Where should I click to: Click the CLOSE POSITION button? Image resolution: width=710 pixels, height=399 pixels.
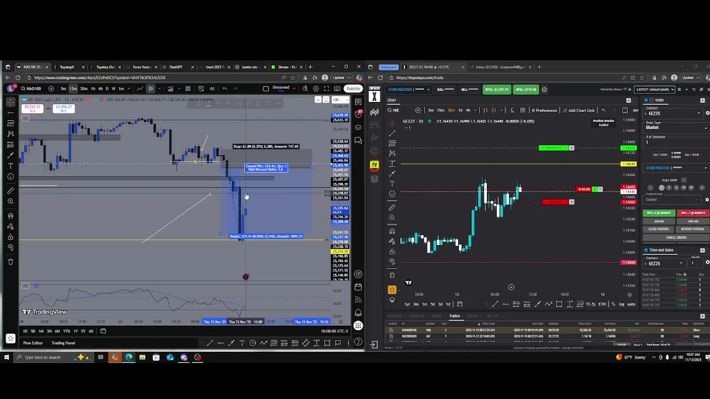(x=658, y=229)
